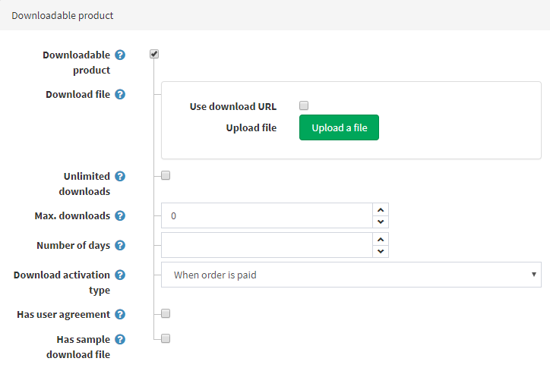
Task: Click help icon for Has sample download file
Action: point(120,340)
